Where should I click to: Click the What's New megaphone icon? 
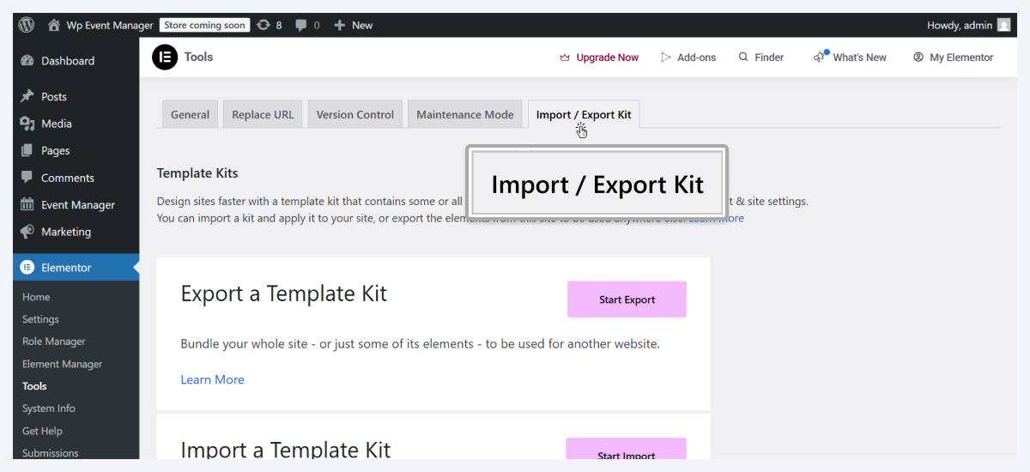(x=821, y=57)
